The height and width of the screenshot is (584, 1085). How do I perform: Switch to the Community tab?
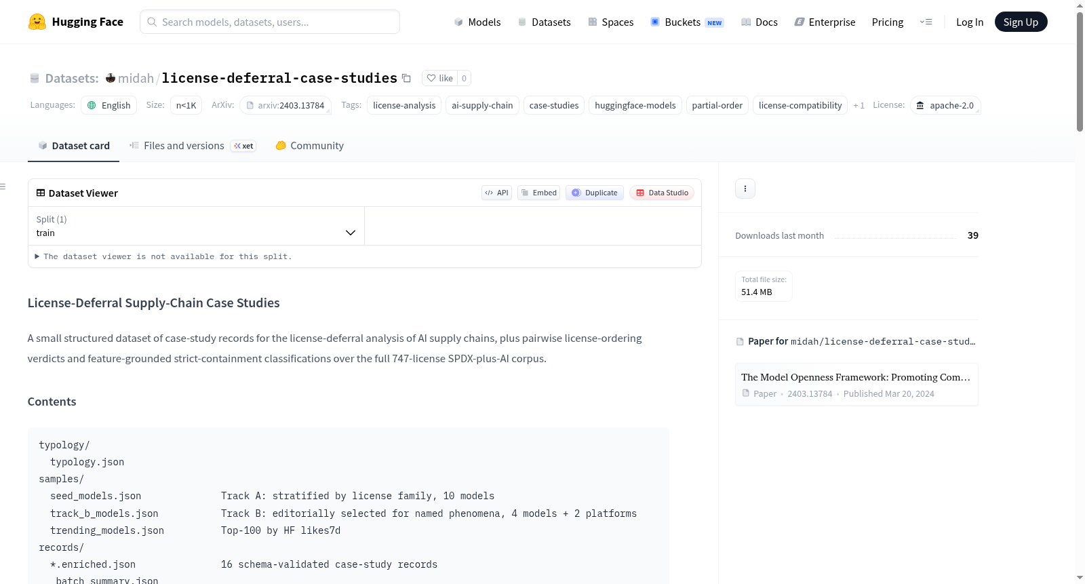pyautogui.click(x=309, y=146)
